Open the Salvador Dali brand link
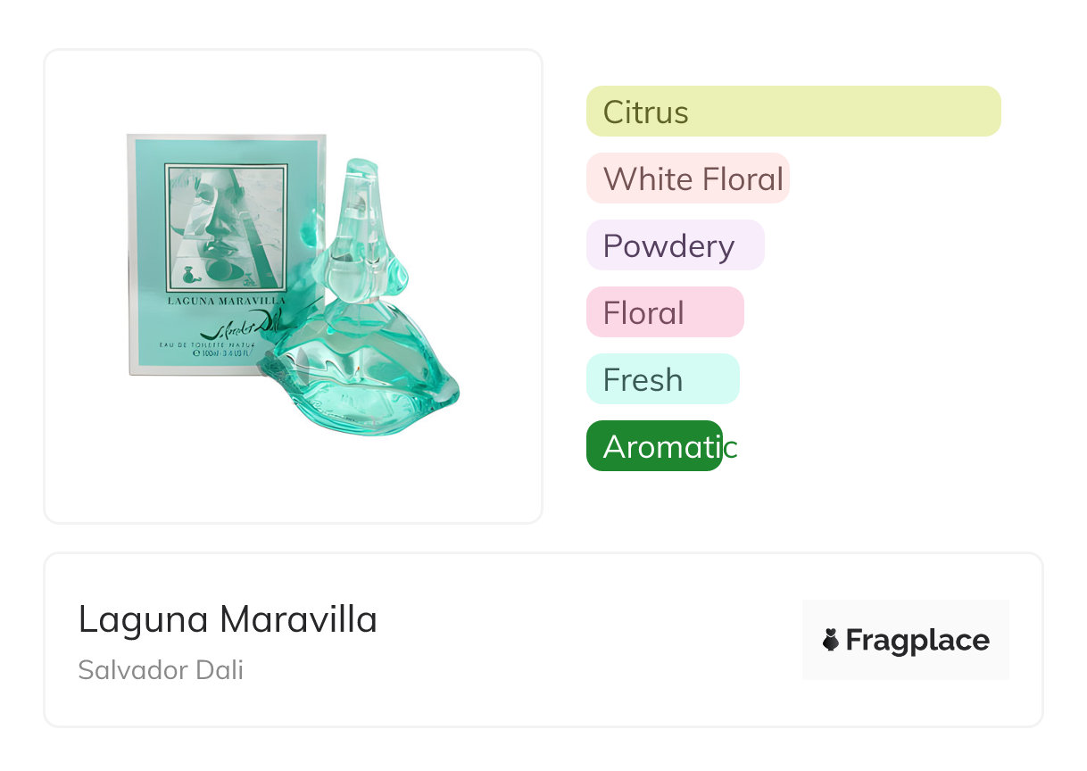The image size is (1087, 771). click(161, 670)
